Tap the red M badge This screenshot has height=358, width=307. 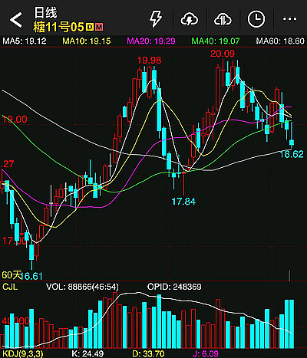click(99, 27)
